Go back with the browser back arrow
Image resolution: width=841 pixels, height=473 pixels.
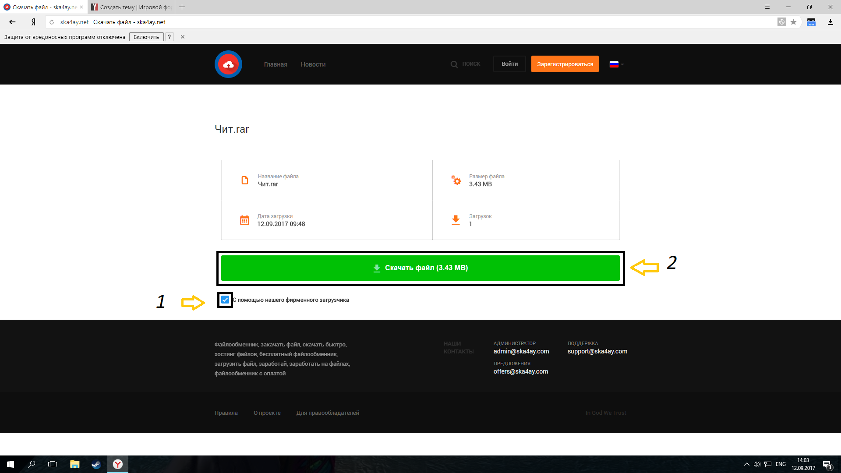click(x=12, y=22)
